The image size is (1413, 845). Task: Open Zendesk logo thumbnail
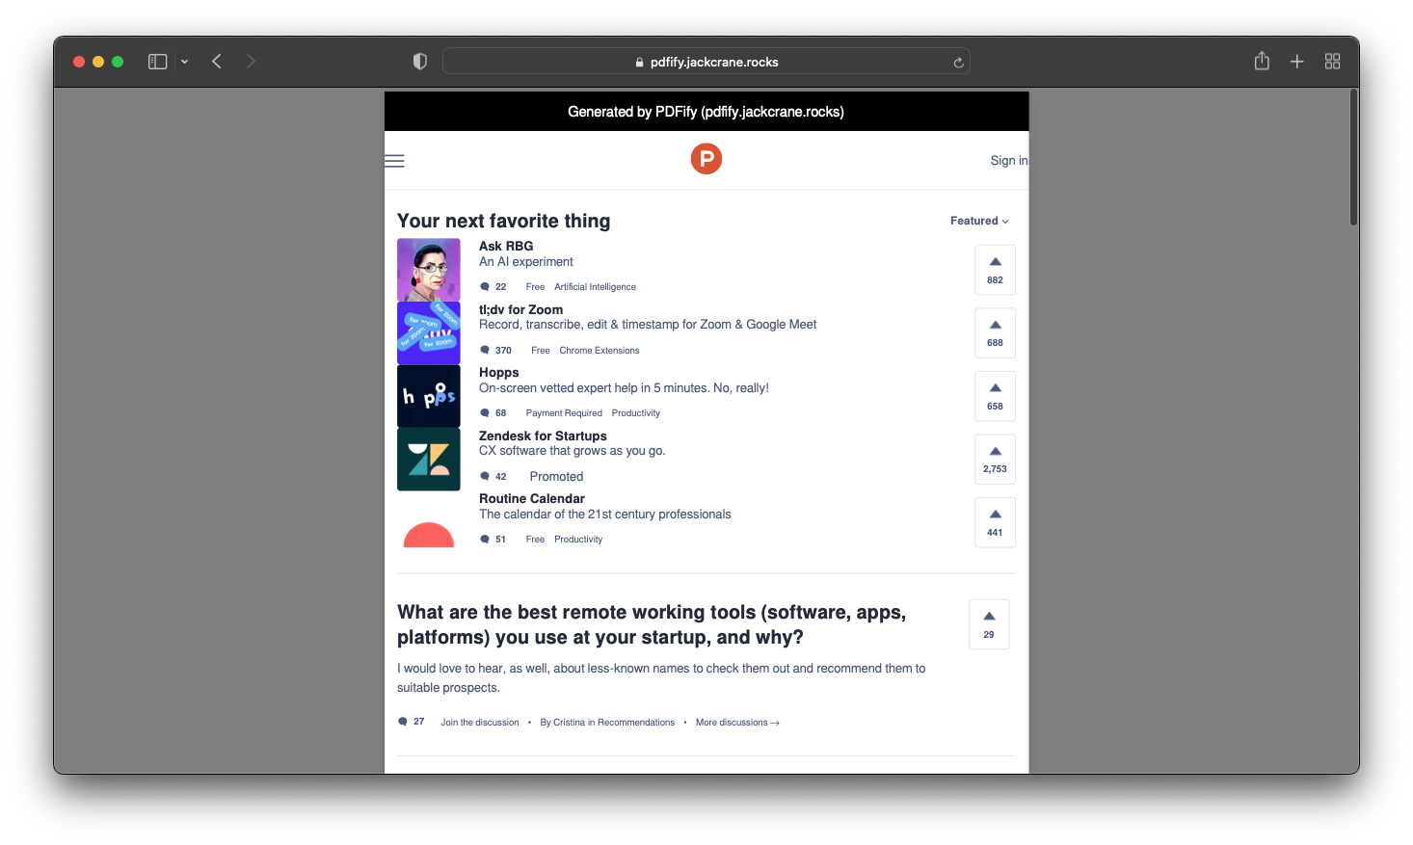429,460
